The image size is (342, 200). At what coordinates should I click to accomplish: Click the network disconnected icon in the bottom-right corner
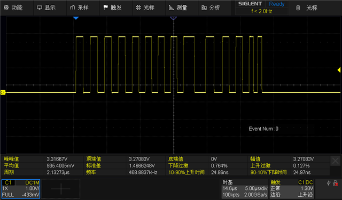pyautogui.click(x=336, y=183)
